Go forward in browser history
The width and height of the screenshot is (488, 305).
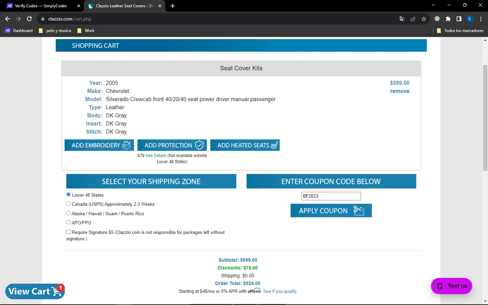click(19, 19)
